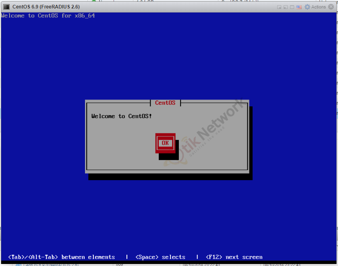This screenshot has height=266, width=338.
Task: Open the Actions gear menu
Action: coord(315,7)
